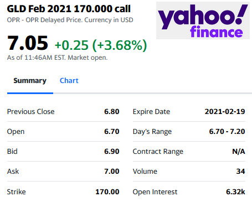
Task: Click the Open Interest label
Action: [155, 192]
